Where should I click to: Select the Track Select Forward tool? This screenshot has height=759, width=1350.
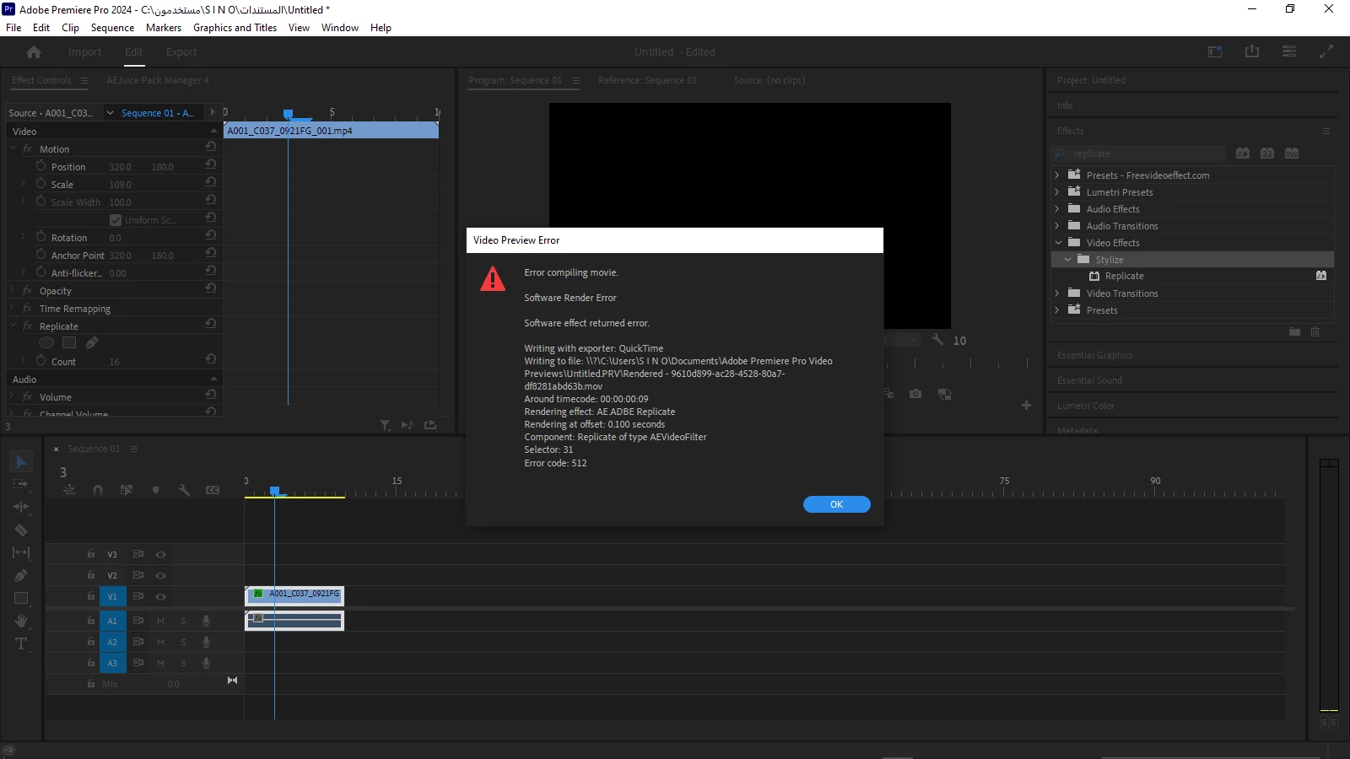point(21,484)
